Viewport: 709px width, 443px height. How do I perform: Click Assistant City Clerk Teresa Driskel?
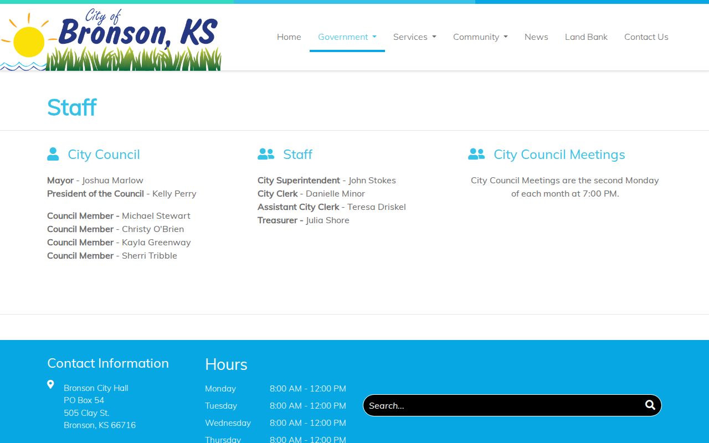[x=332, y=207]
